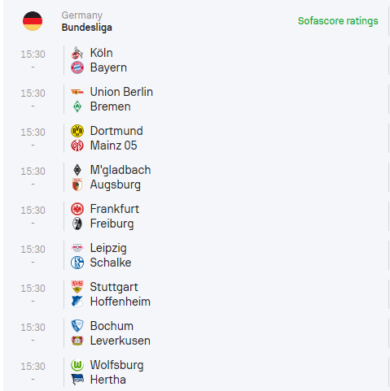Open Sofascore ratings link

pos(338,21)
